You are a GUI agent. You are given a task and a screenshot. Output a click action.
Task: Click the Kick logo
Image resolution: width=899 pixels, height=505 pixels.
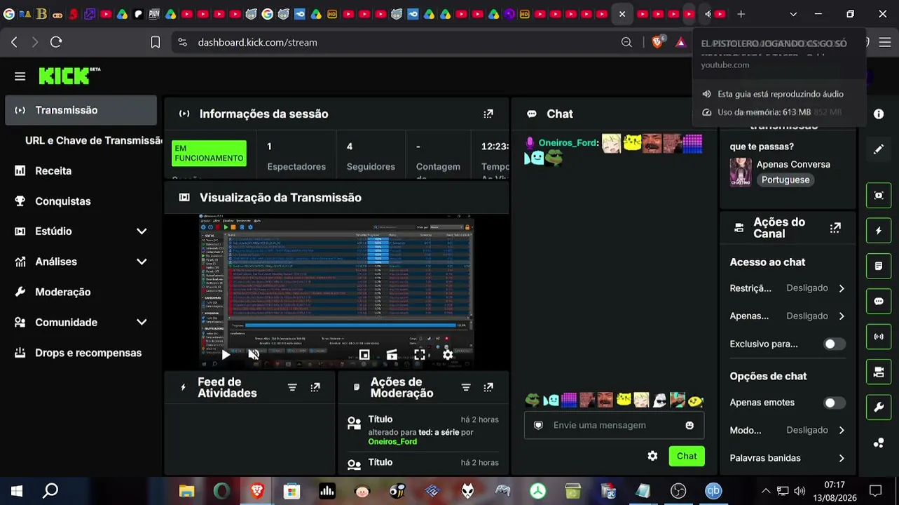69,76
